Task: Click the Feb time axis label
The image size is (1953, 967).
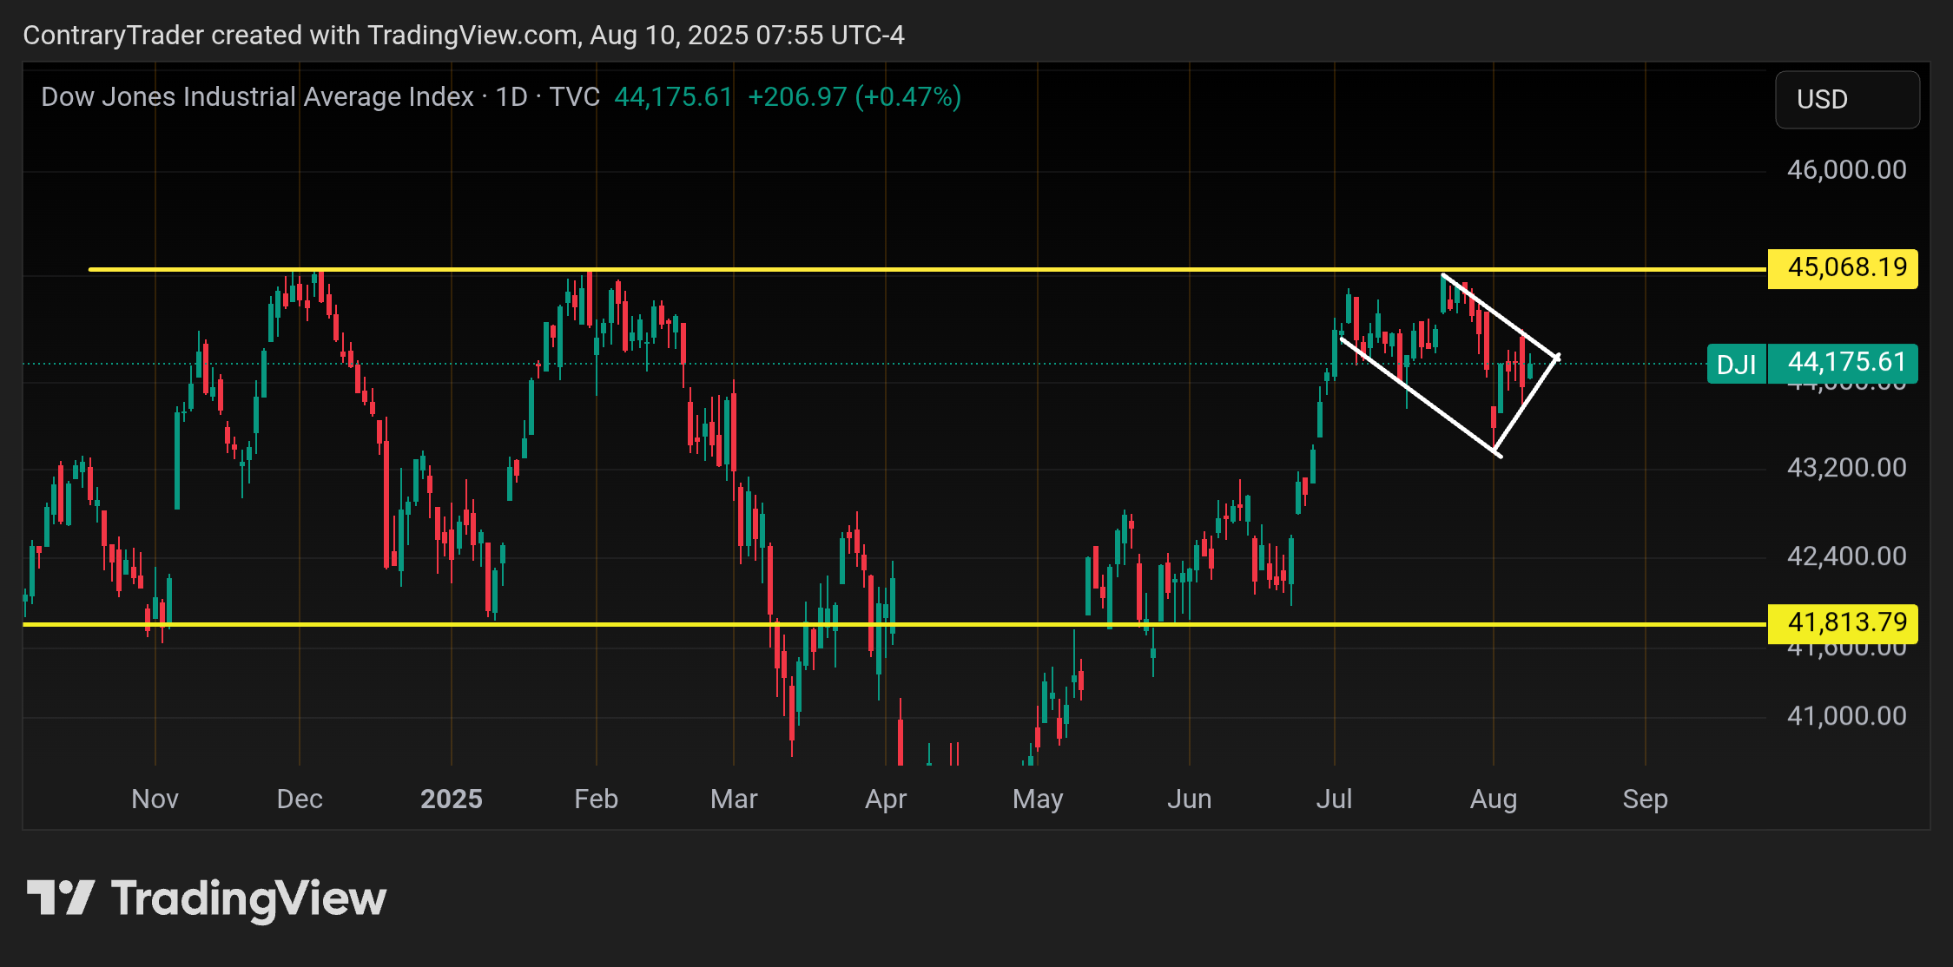Action: 596,799
